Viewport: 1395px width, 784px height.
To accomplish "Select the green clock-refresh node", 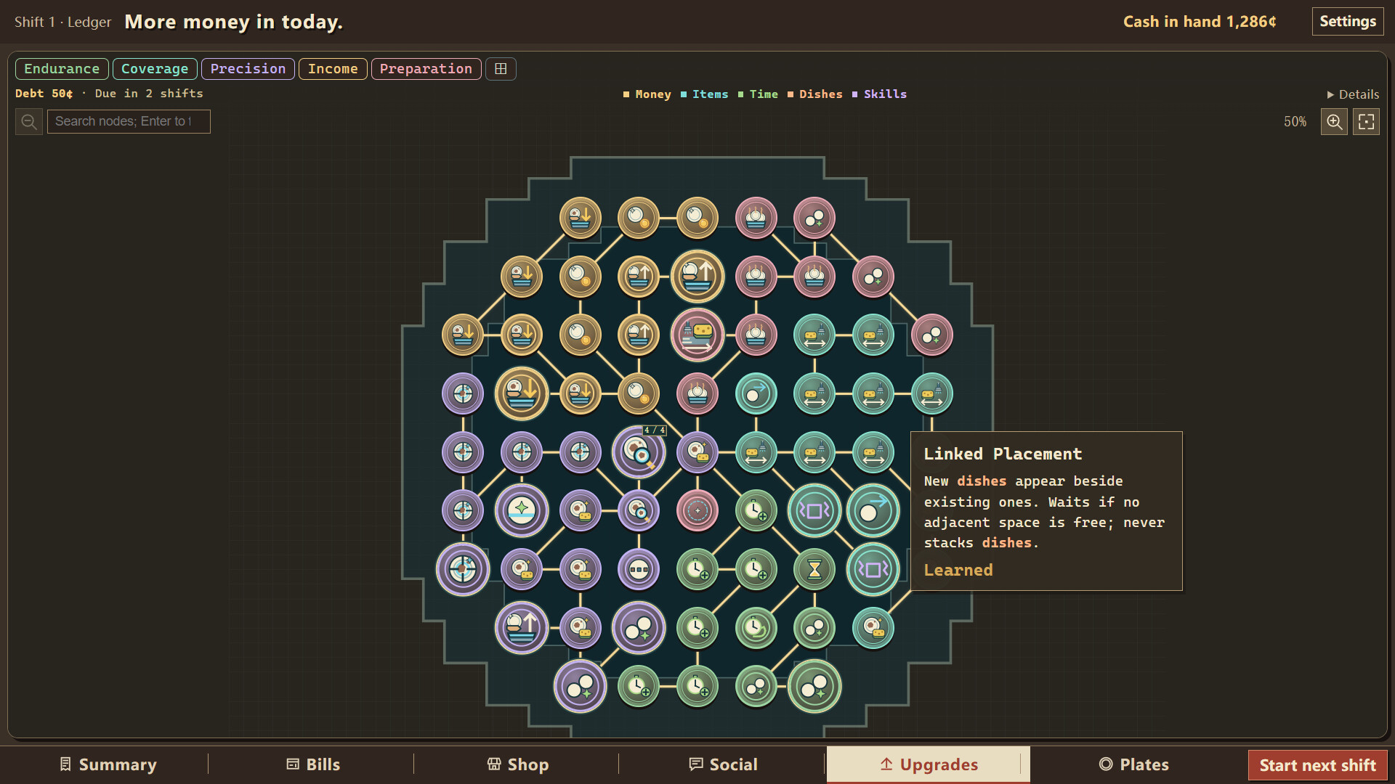I will [x=756, y=628].
